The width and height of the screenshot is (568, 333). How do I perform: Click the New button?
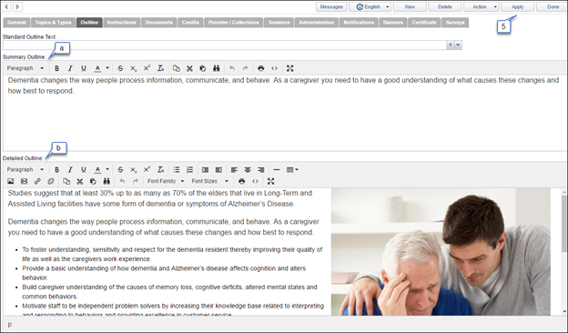click(410, 7)
